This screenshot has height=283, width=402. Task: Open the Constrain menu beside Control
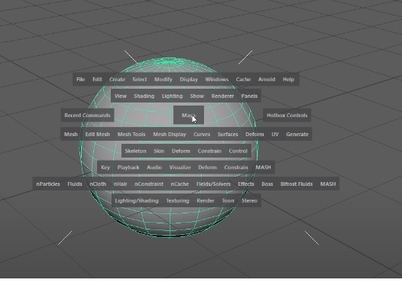(x=209, y=151)
